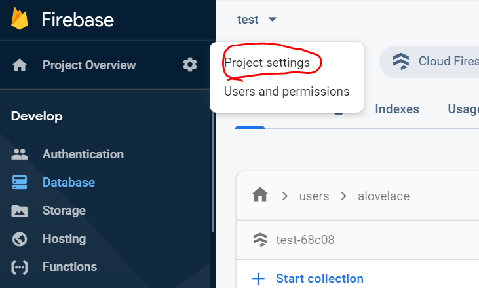Open the settings gear icon
479x288 pixels.
[x=190, y=65]
